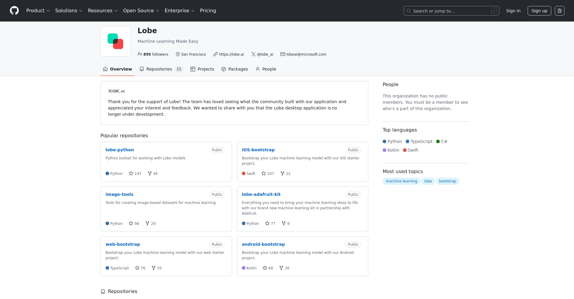
Task: Expand the Enterprise dropdown
Action: pos(180,11)
